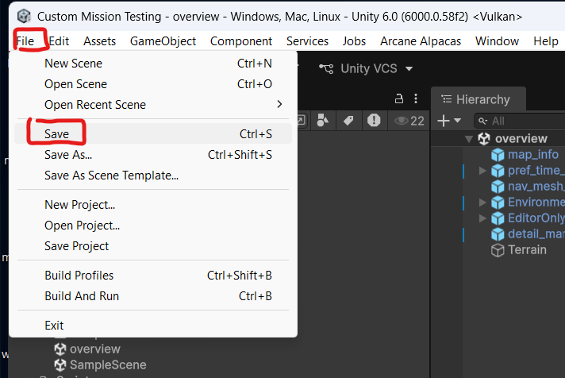Select Save in the File menu
The height and width of the screenshot is (378, 565).
pos(153,134)
